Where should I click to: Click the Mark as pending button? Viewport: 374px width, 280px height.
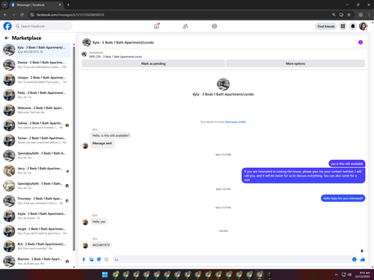[x=153, y=63]
